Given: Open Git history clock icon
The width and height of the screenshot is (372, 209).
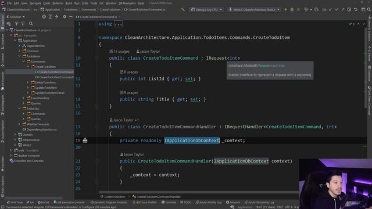Looking at the screenshot, I should point(349,10).
